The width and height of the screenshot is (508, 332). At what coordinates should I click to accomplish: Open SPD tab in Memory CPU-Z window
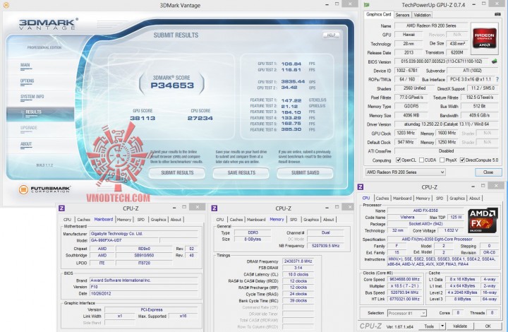click(294, 220)
